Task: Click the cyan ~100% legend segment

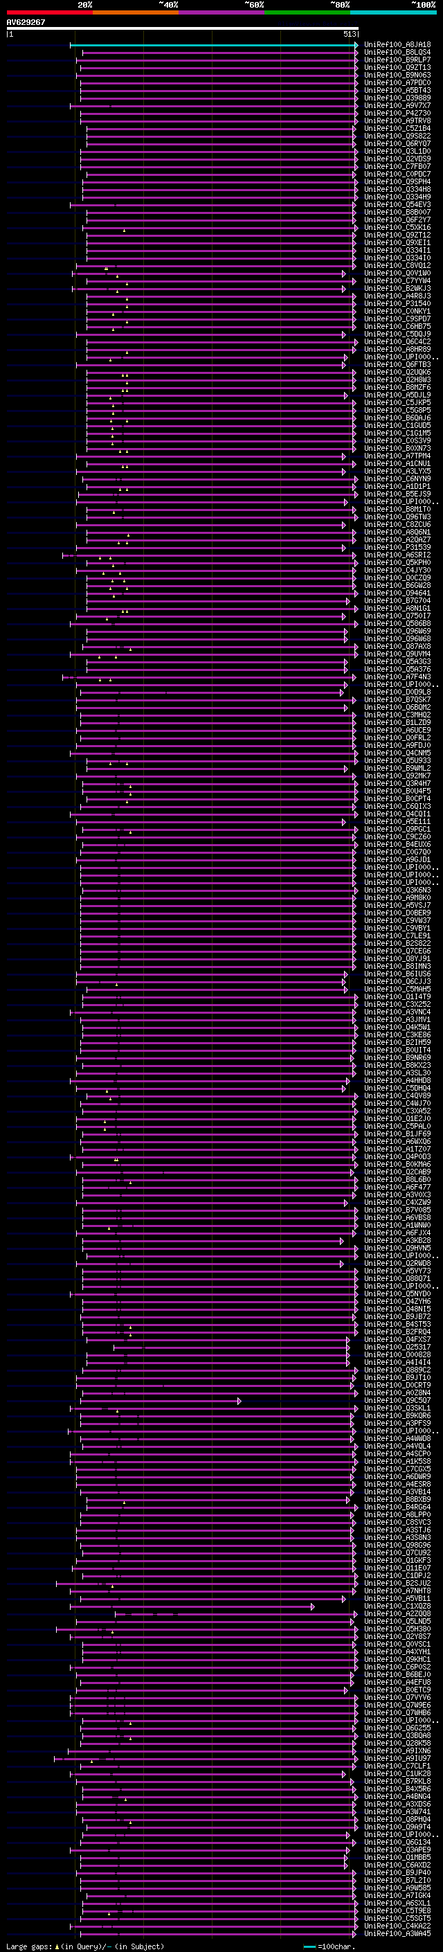Action: coord(393,12)
